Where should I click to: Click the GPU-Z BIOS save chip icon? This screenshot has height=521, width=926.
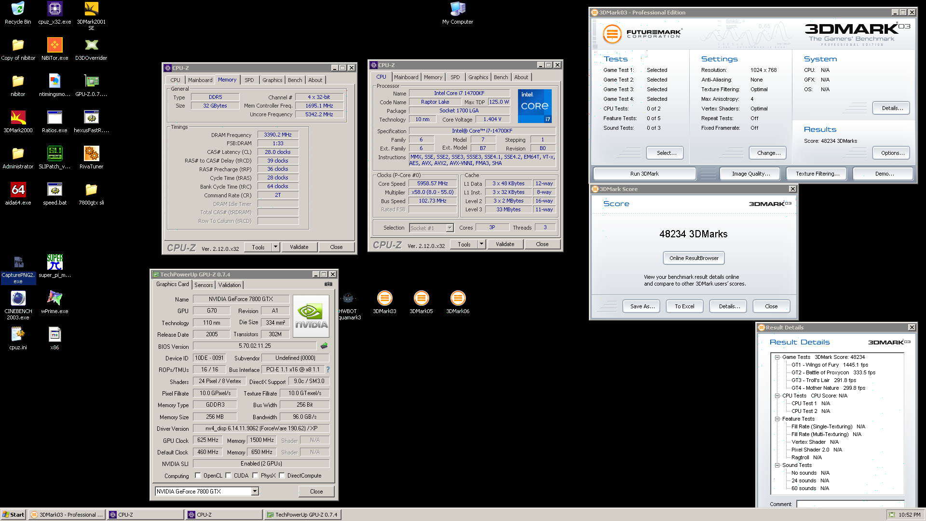coord(324,345)
